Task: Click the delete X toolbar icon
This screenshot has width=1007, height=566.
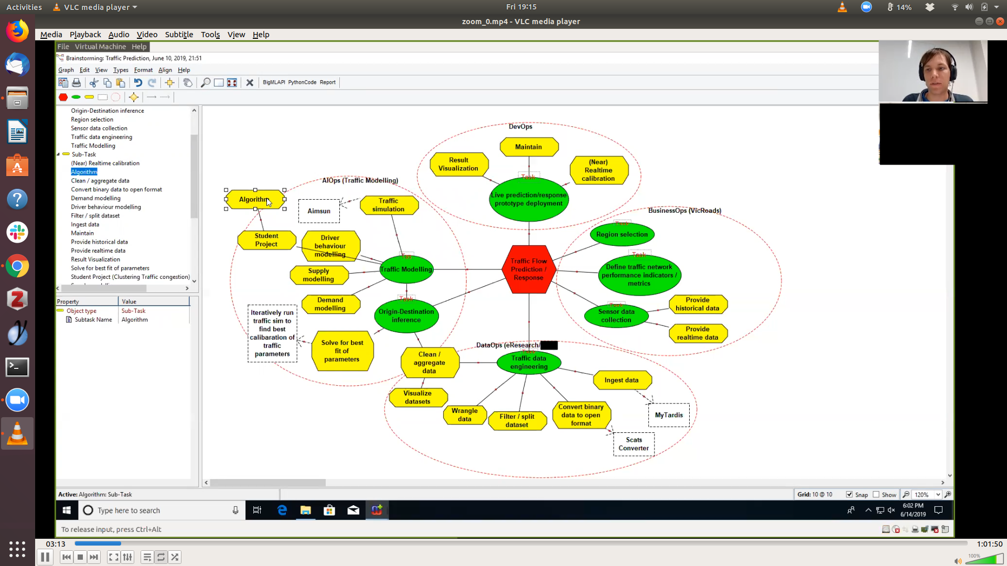Action: coord(250,82)
